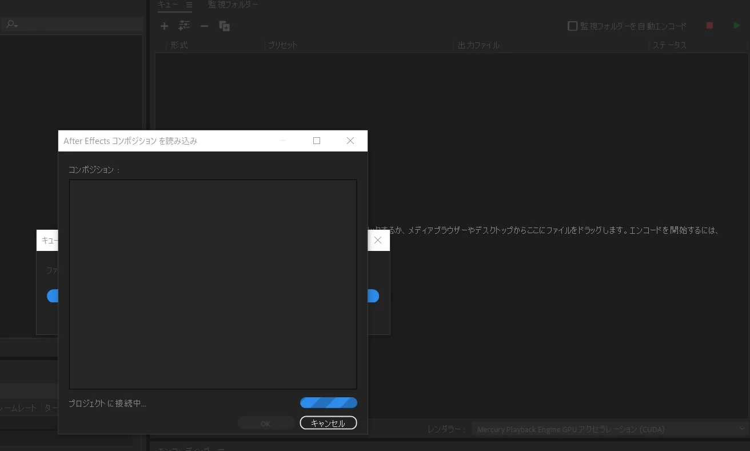The image size is (750, 451).
Task: Click the 形式 column header
Action: pos(179,45)
